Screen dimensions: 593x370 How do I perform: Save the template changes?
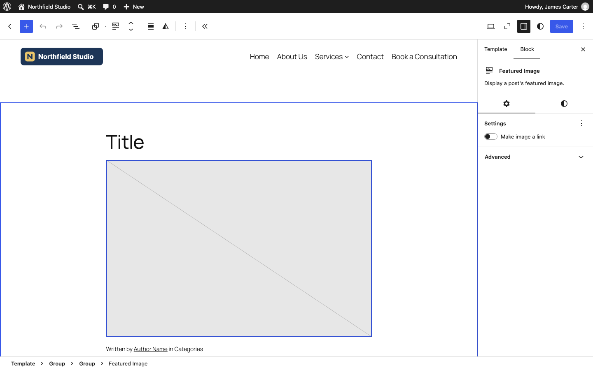coord(562,26)
